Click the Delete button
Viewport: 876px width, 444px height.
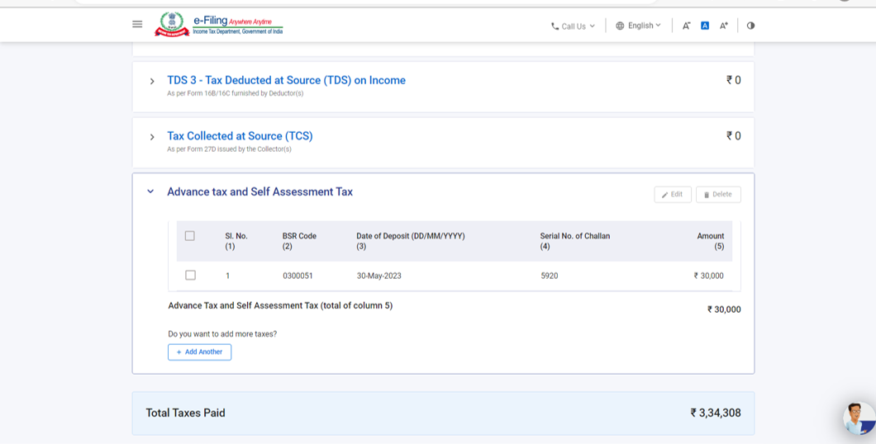click(718, 194)
